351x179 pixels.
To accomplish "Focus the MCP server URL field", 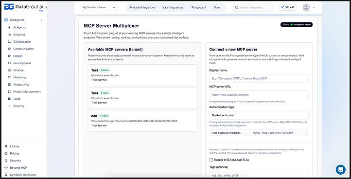I will coord(259,95).
